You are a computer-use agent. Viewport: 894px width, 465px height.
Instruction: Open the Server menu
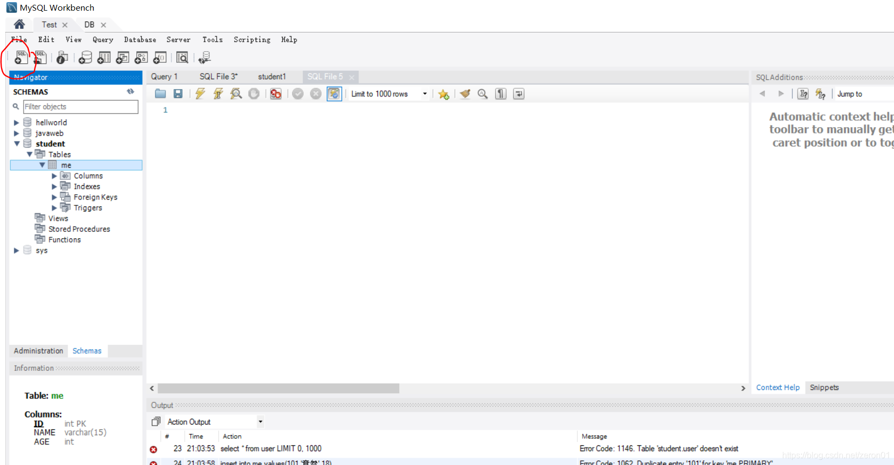178,39
